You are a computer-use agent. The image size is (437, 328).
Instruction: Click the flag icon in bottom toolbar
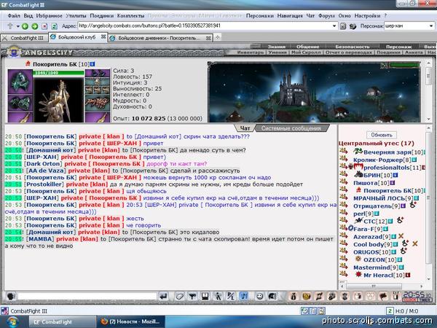pos(383,296)
